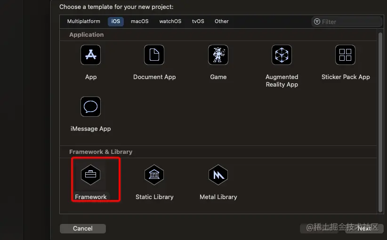Open the macOS platform tab
This screenshot has height=240, width=387.
140,22
